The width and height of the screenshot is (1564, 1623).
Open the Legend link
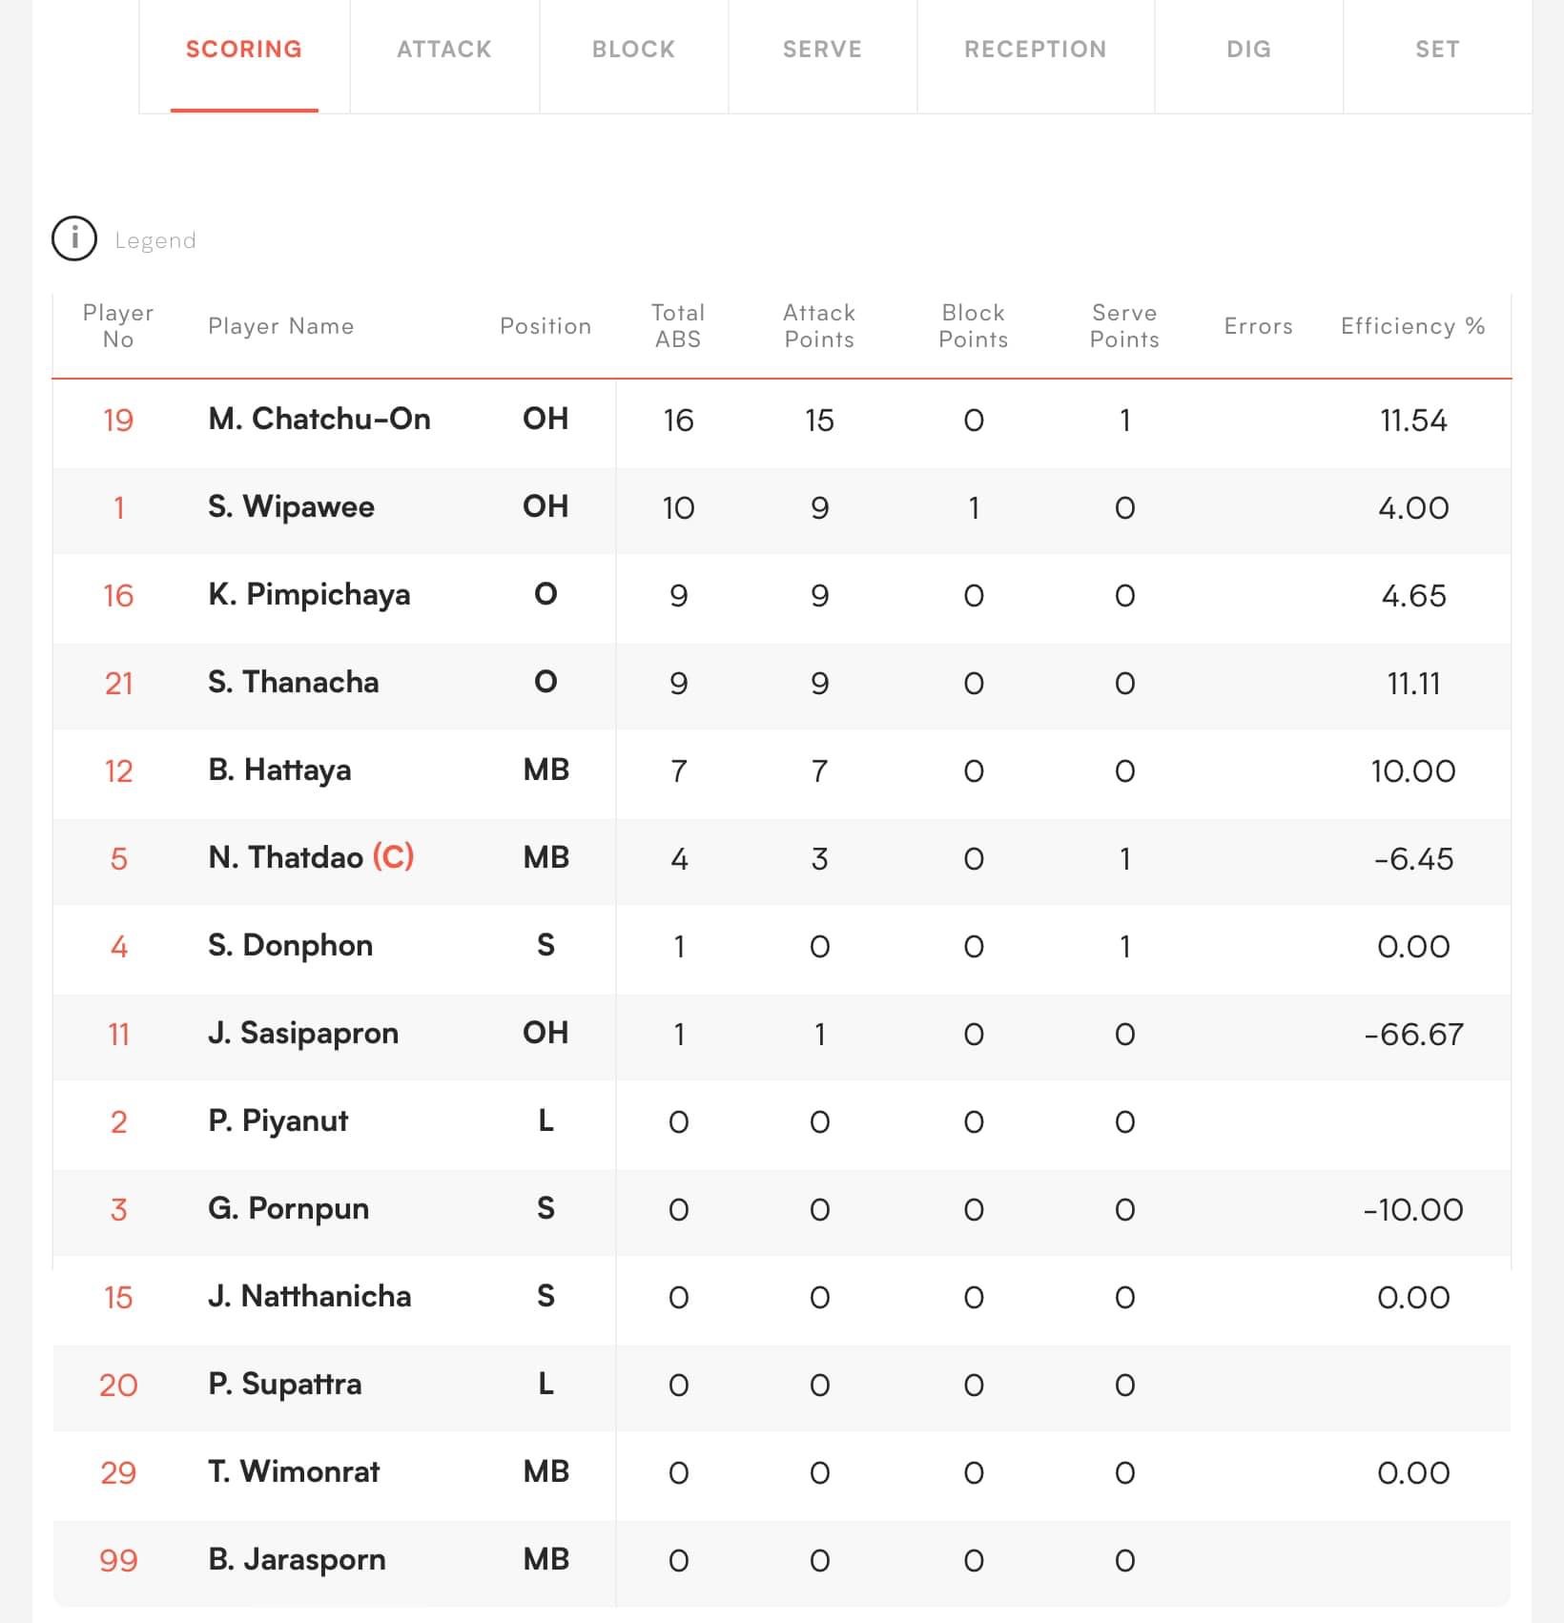point(154,240)
